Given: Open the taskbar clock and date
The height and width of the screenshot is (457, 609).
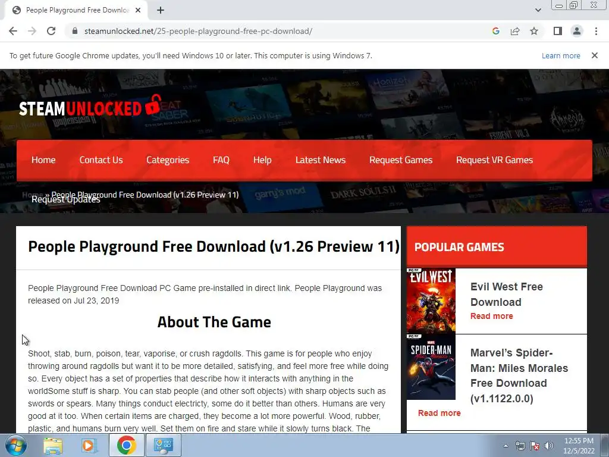Looking at the screenshot, I should [x=579, y=446].
